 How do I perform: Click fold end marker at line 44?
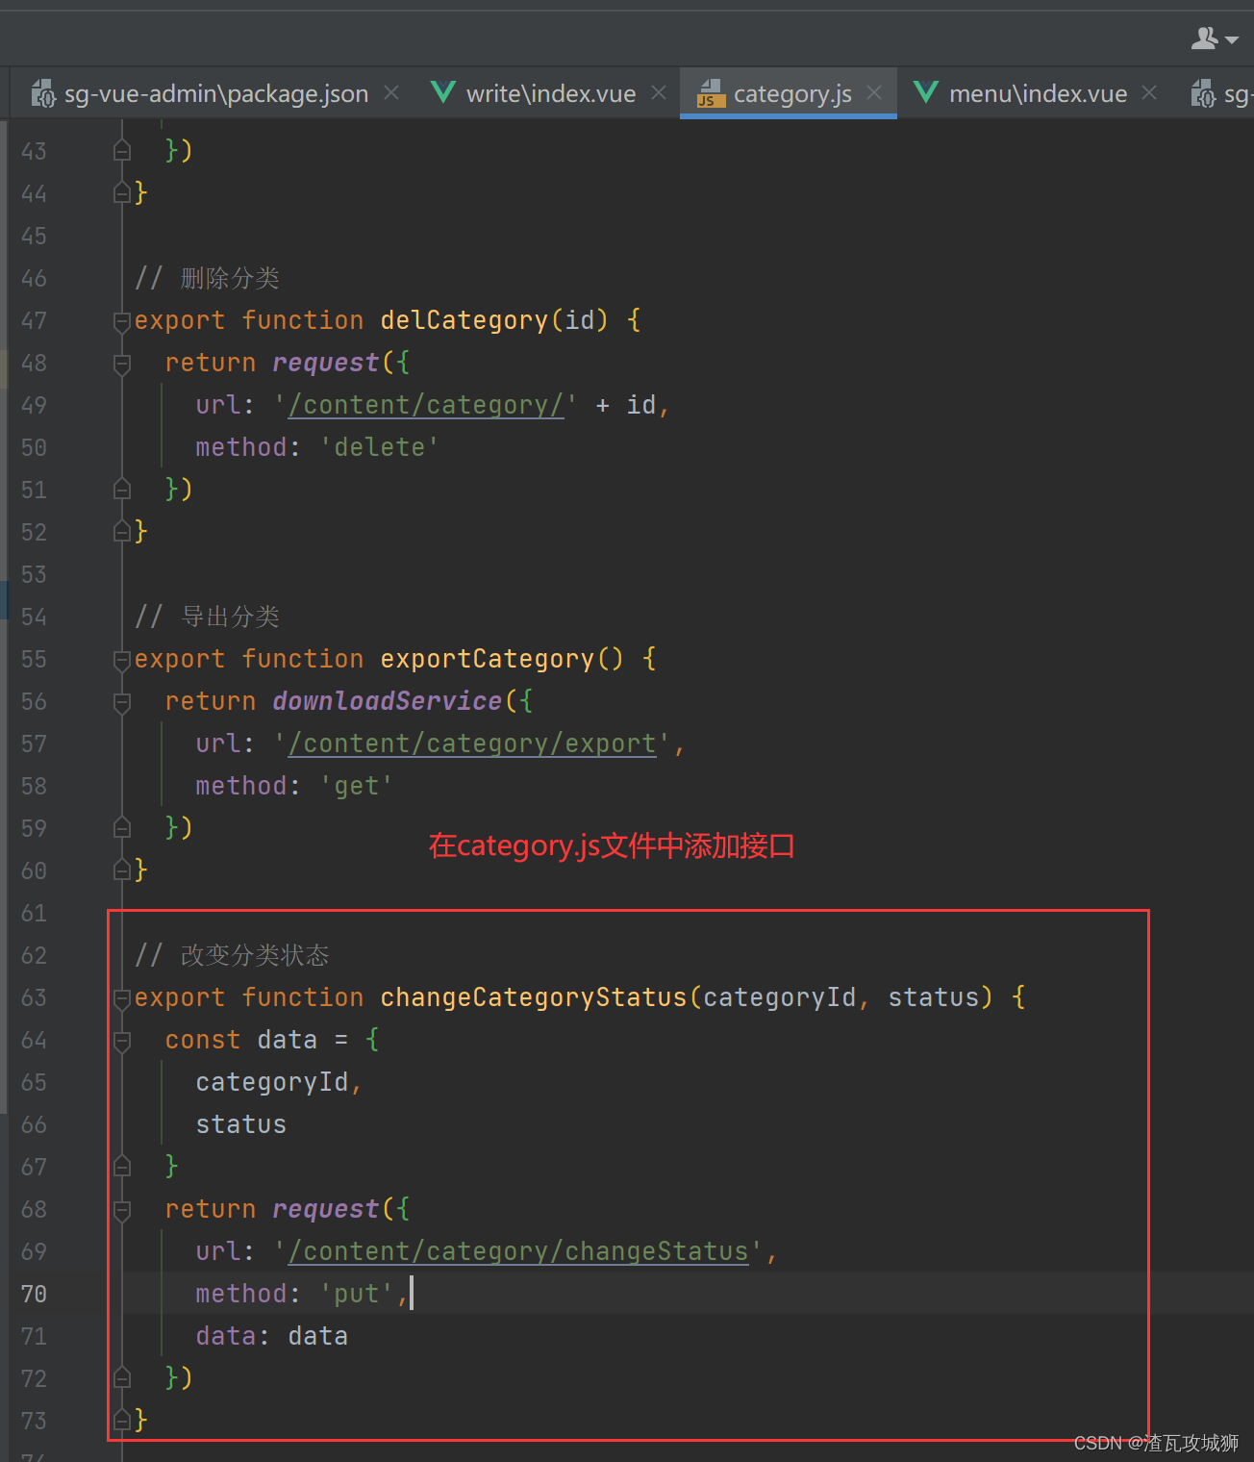click(x=122, y=193)
